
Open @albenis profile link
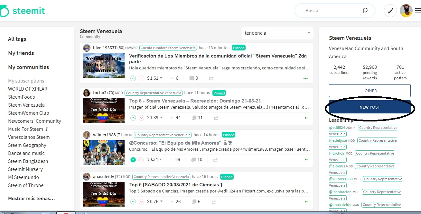(x=337, y=166)
